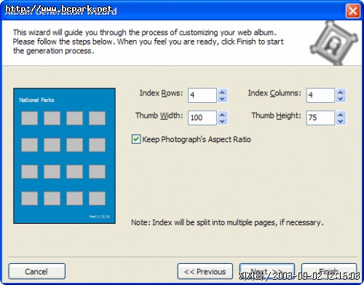Increase Index Columns with the up arrow
The height and width of the screenshot is (285, 364).
click(341, 92)
